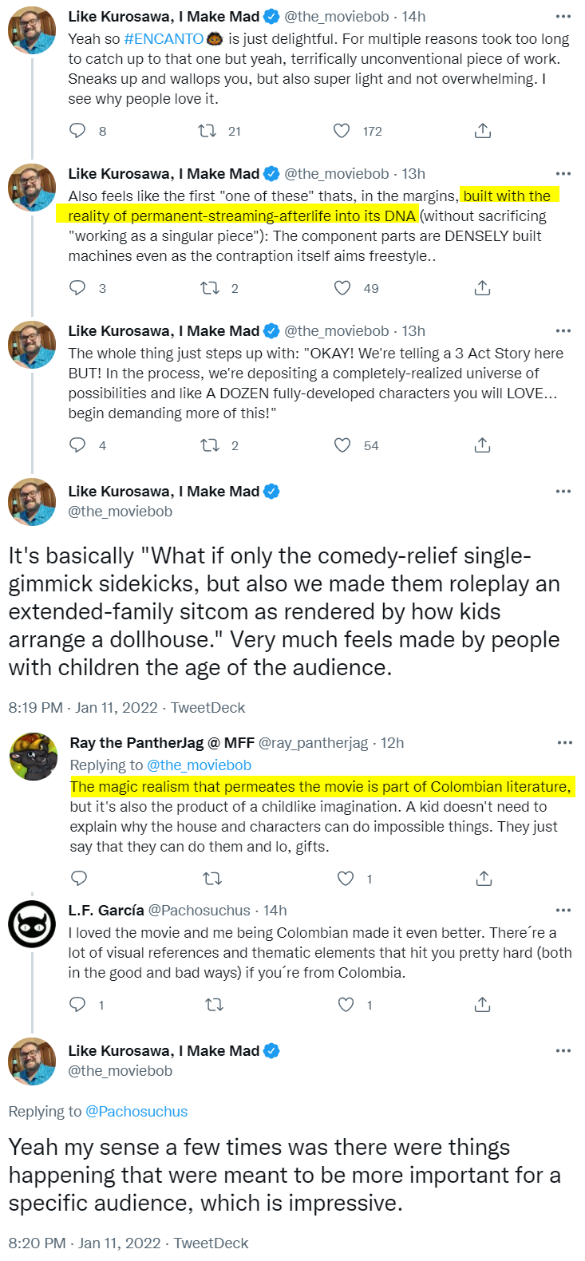Reply to the Encanto delightful tweet
Image resolution: width=585 pixels, height=1261 pixels.
pyautogui.click(x=77, y=131)
